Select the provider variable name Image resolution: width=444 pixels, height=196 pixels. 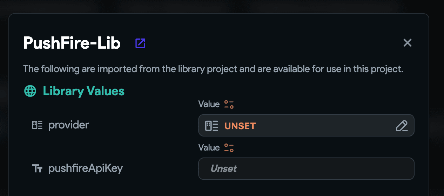[69, 125]
